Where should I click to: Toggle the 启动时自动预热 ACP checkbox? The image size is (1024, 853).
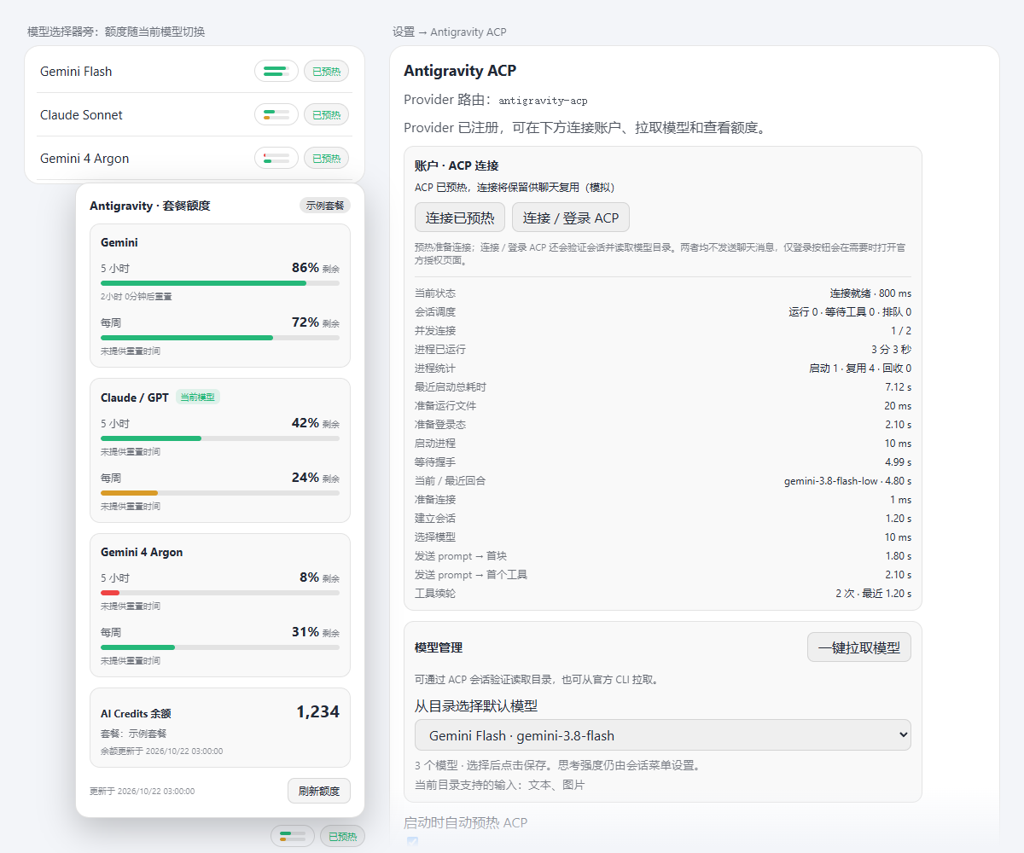413,843
